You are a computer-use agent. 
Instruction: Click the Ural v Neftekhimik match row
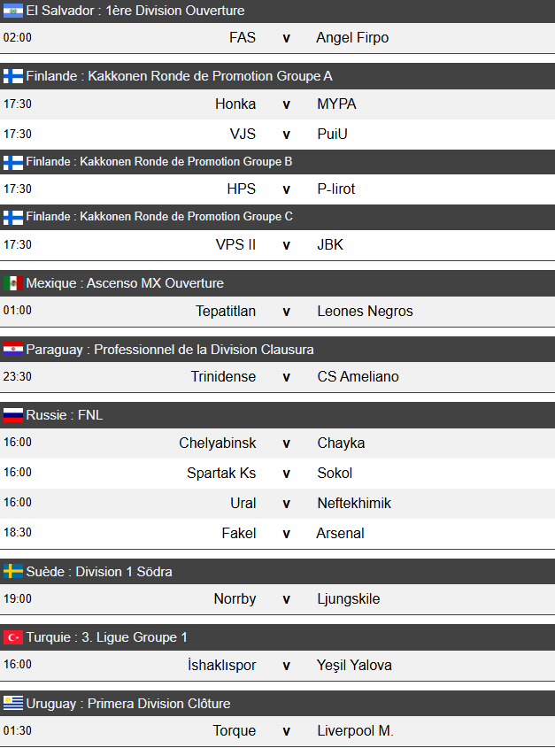(285, 503)
